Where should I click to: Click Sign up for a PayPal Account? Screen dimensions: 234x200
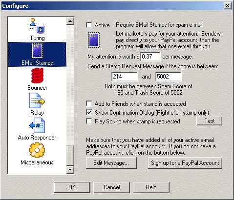click(x=185, y=163)
